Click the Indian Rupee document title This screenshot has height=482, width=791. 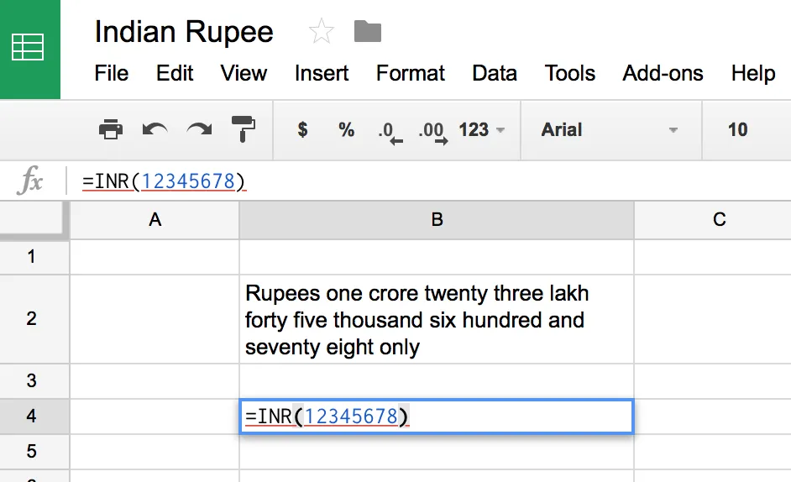pyautogui.click(x=184, y=32)
